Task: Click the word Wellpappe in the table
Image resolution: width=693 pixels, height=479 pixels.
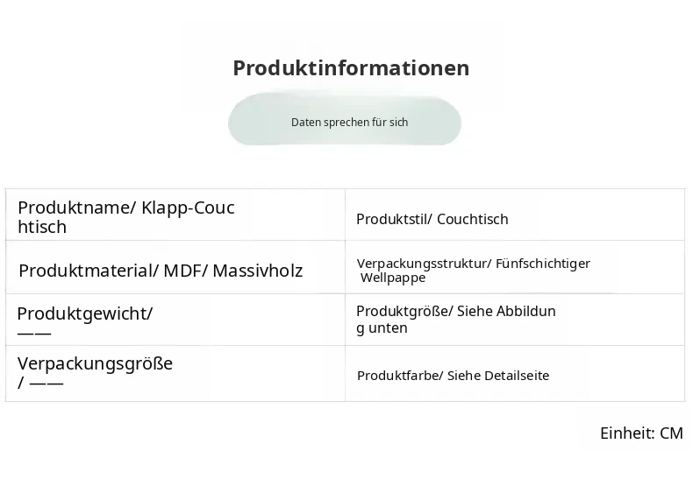Action: click(393, 278)
